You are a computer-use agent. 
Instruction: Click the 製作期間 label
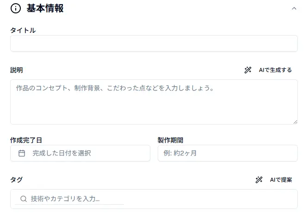170,140
